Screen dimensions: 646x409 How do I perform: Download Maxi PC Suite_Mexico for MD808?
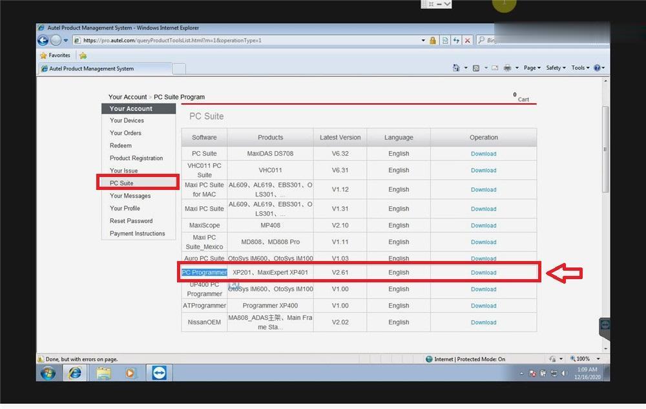[484, 242]
